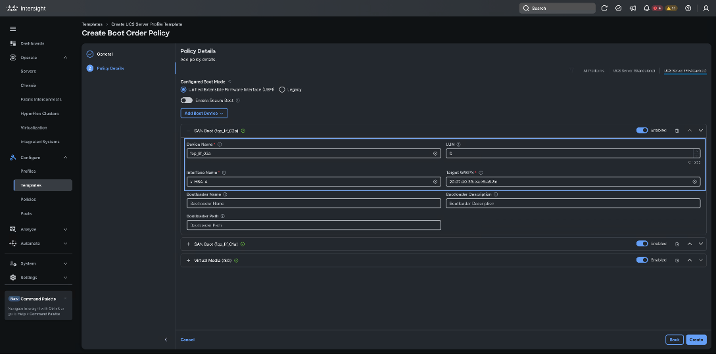Viewport: 716px width, 354px height.
Task: Click info icon next to Interface Name
Action: click(224, 173)
